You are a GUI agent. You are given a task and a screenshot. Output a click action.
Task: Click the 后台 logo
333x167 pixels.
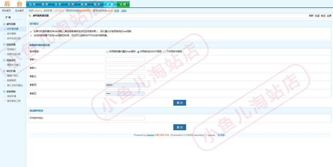(13, 4)
